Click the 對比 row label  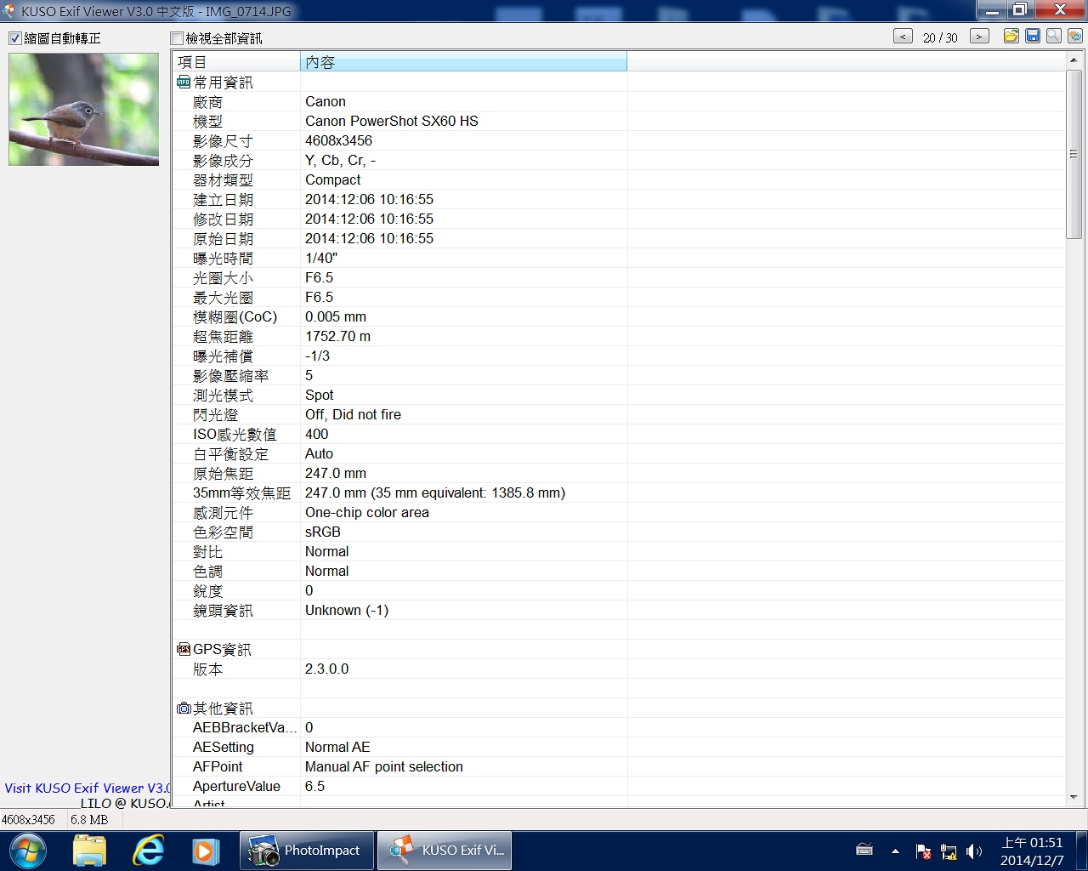coord(207,552)
